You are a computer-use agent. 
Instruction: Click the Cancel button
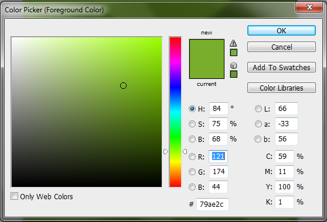(x=281, y=47)
